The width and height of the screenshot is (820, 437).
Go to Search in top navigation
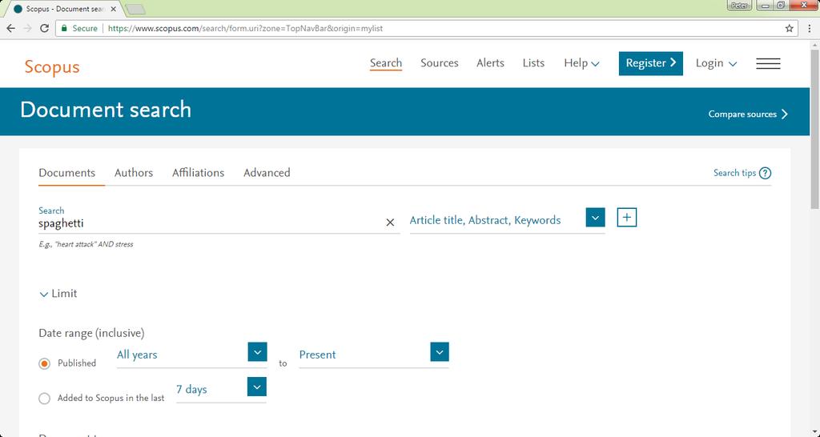386,63
